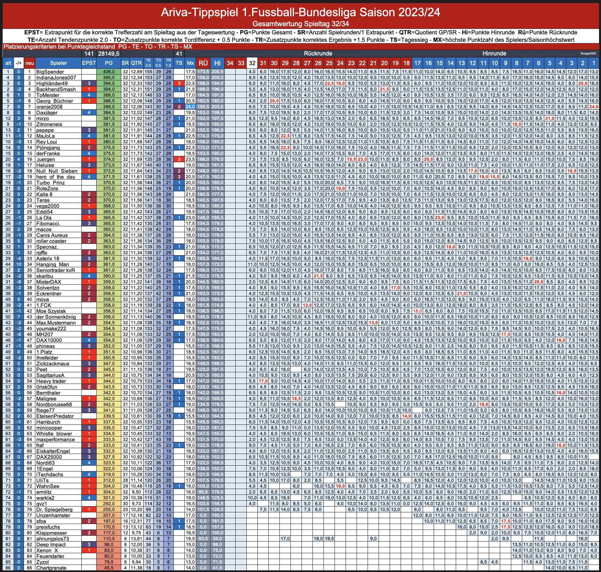This screenshot has height=572, width=601.
Task: Click player name 'Moe Szyslak'
Action: pyautogui.click(x=51, y=311)
